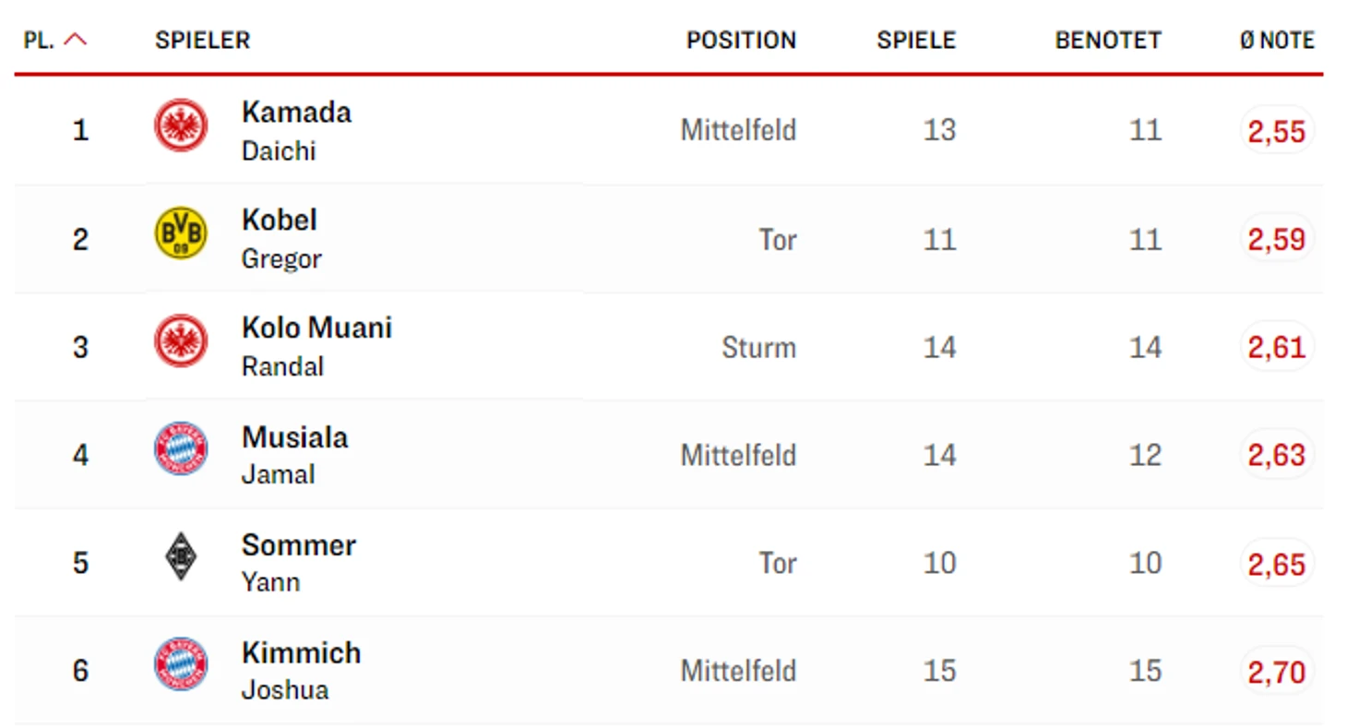Toggle the sort arrow next to PL.

point(77,40)
